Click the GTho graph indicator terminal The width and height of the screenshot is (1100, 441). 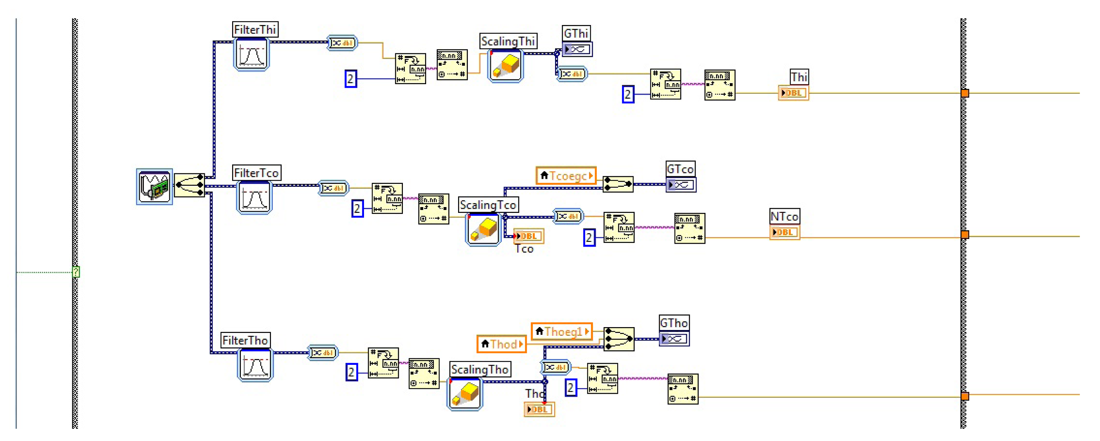pyautogui.click(x=674, y=339)
